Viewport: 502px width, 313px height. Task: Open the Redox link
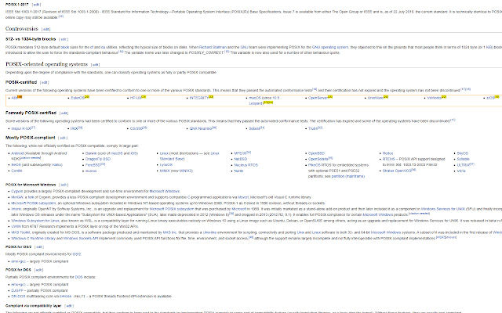(387, 153)
